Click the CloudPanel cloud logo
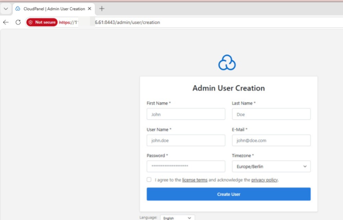The width and height of the screenshot is (343, 220). (x=227, y=63)
